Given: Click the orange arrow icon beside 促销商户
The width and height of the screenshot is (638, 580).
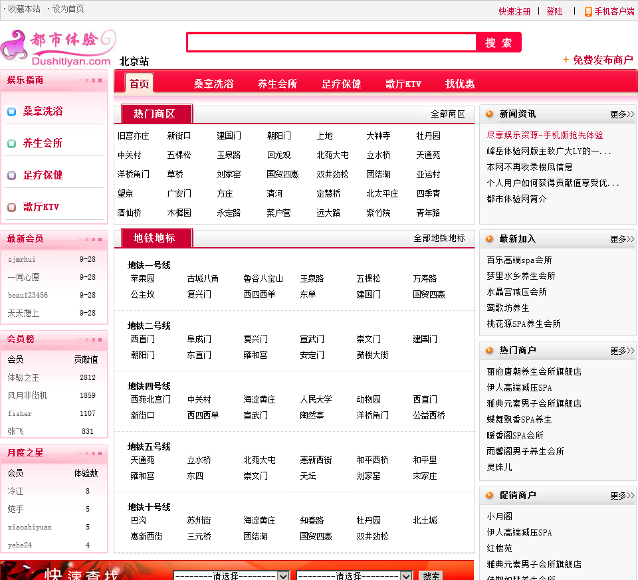Looking at the screenshot, I should pos(490,495).
